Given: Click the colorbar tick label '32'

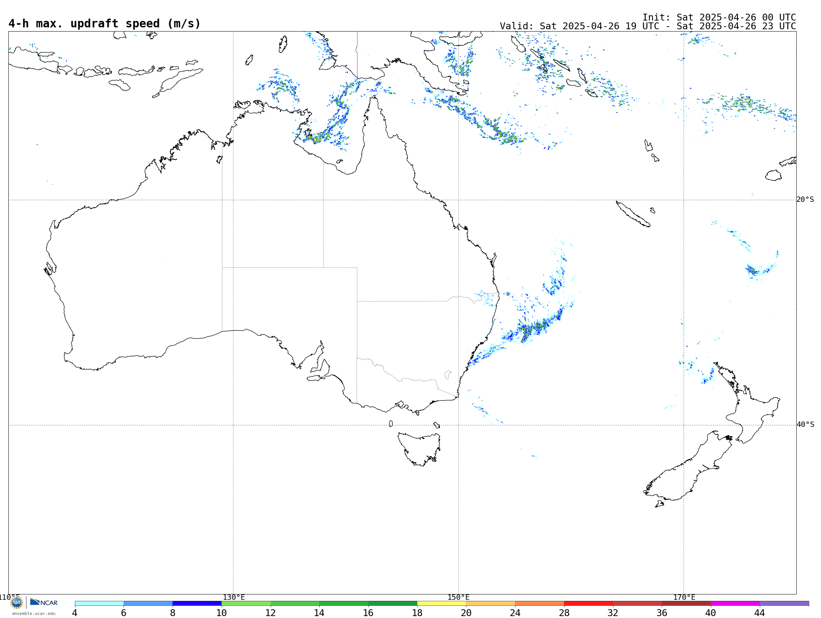Looking at the screenshot, I should tap(613, 613).
